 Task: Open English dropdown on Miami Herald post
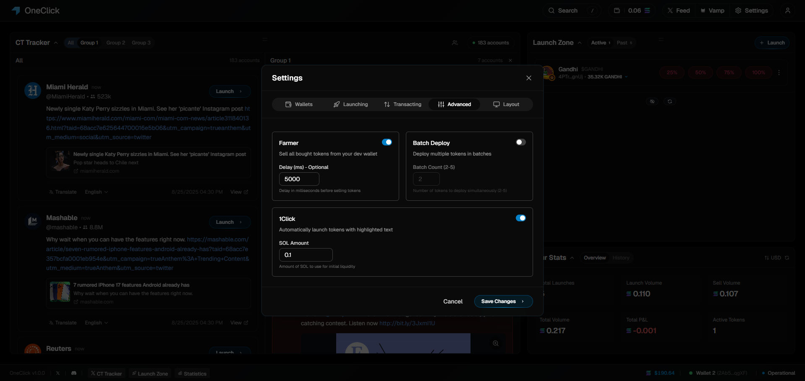click(97, 192)
